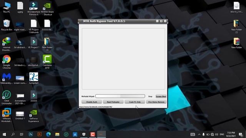Minimize the MTK Auth Bypass Tool window
The height and width of the screenshot is (138, 246).
pos(157,21)
